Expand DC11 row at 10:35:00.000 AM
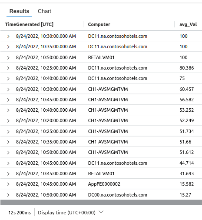This screenshot has width=202, height=220. tap(8, 47)
